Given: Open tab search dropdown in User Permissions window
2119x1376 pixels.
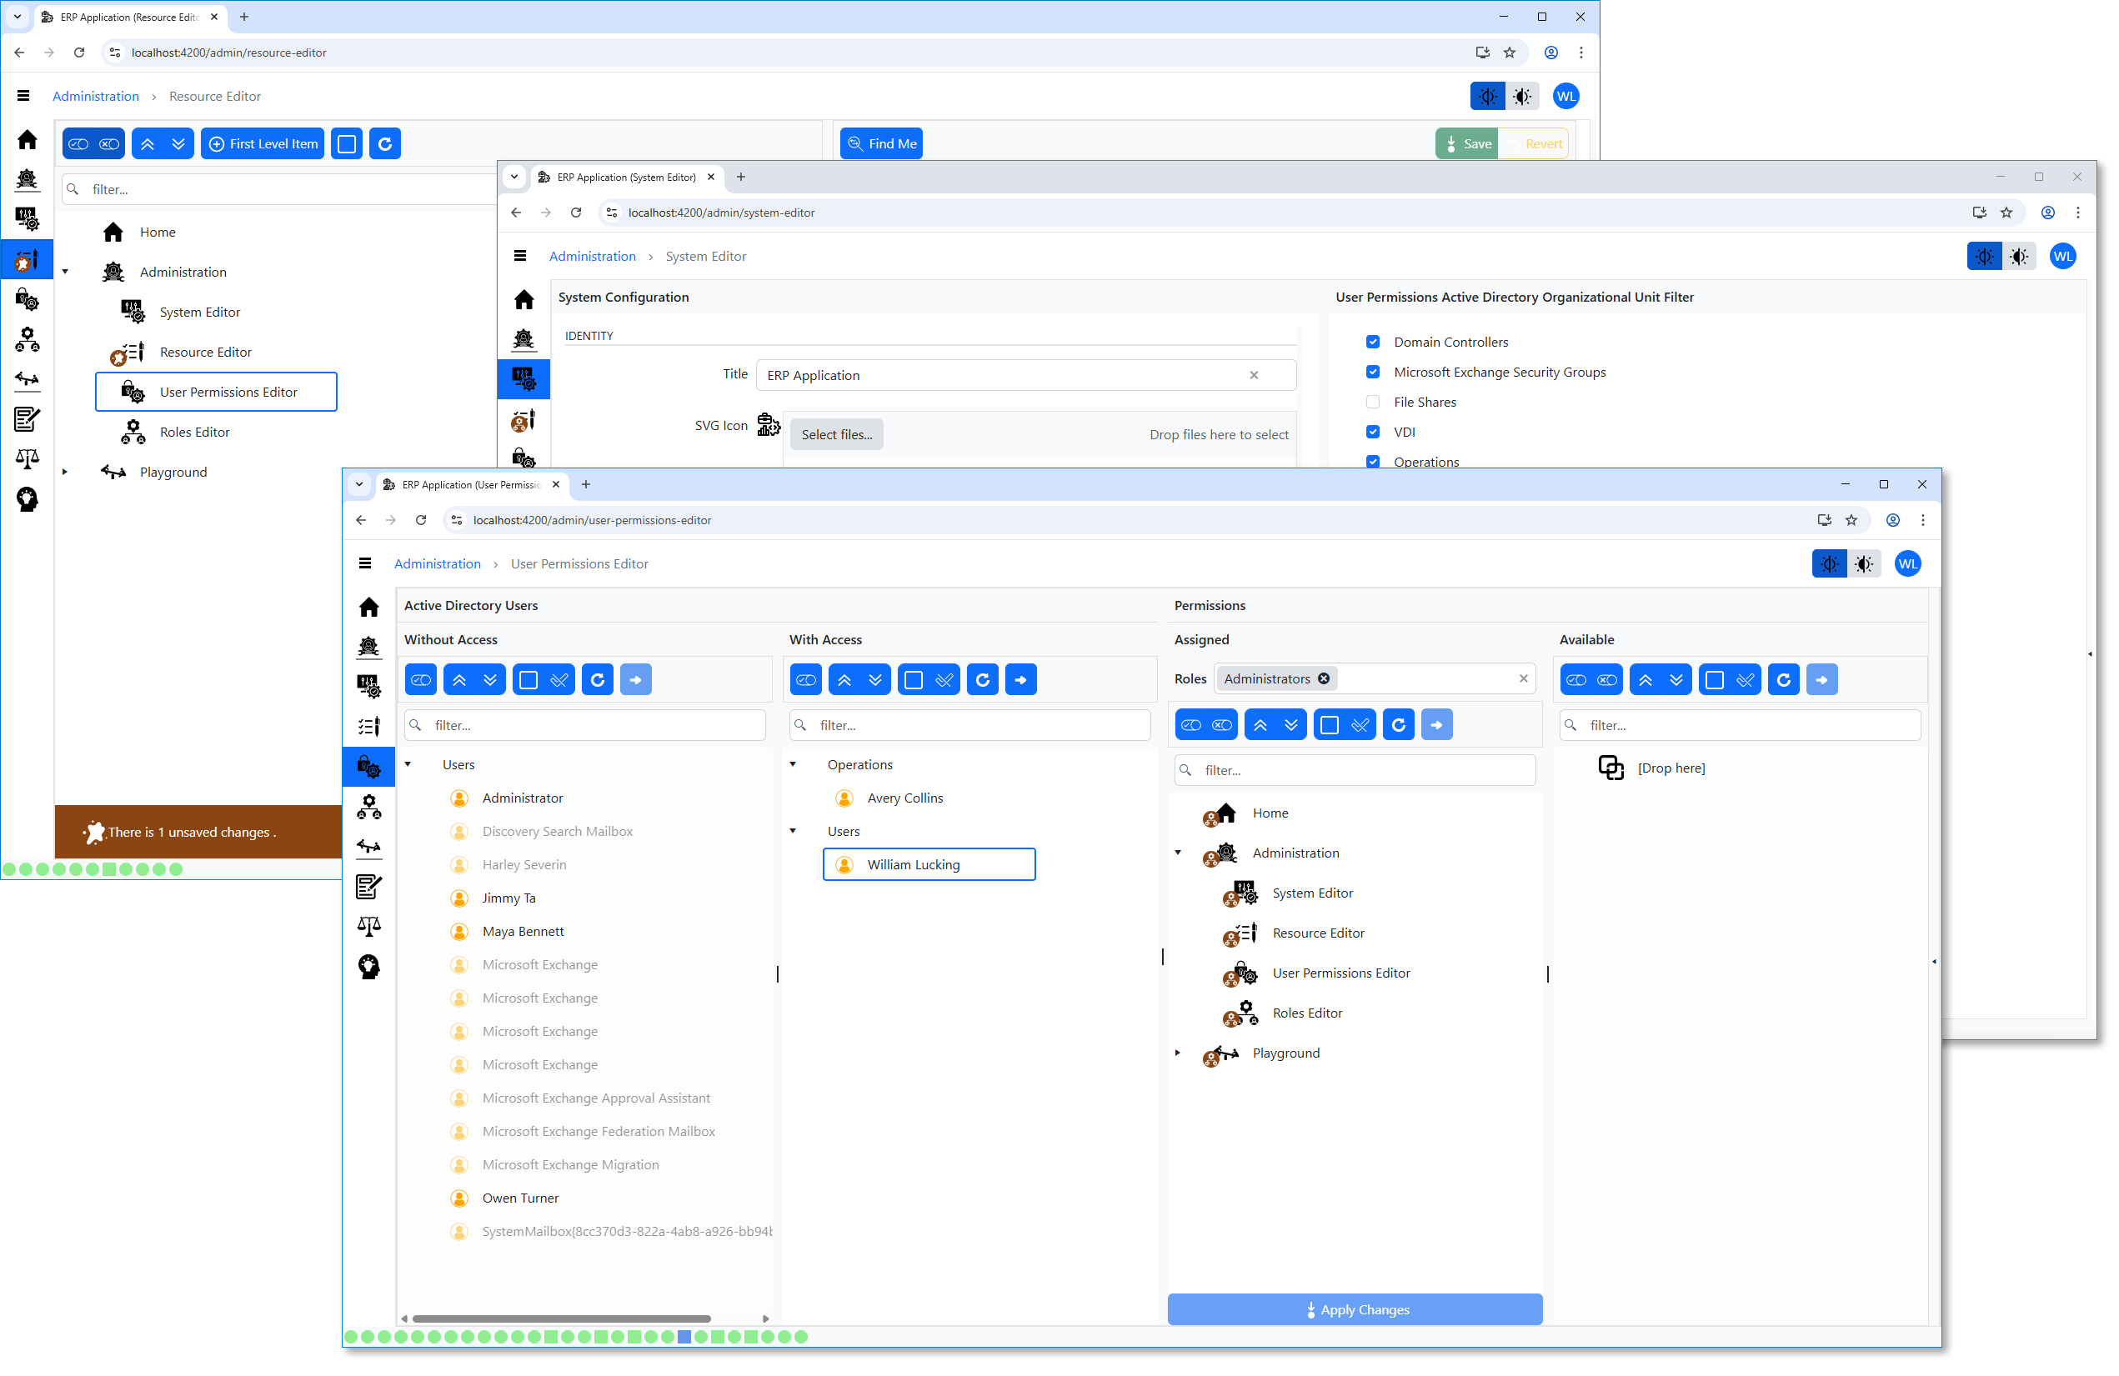Looking at the screenshot, I should tap(358, 484).
